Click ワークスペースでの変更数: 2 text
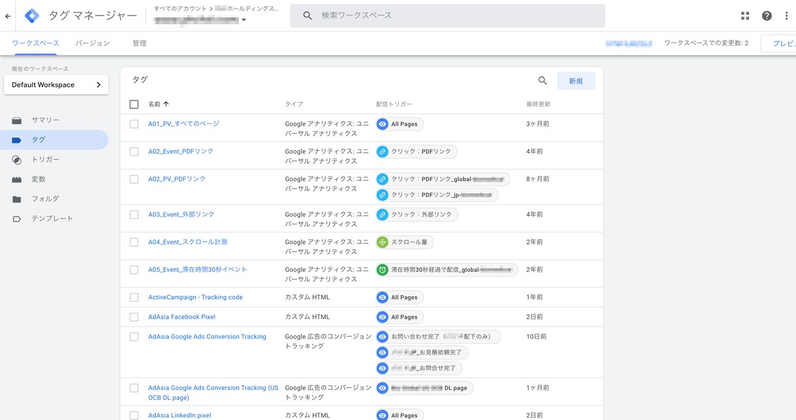 [x=707, y=43]
